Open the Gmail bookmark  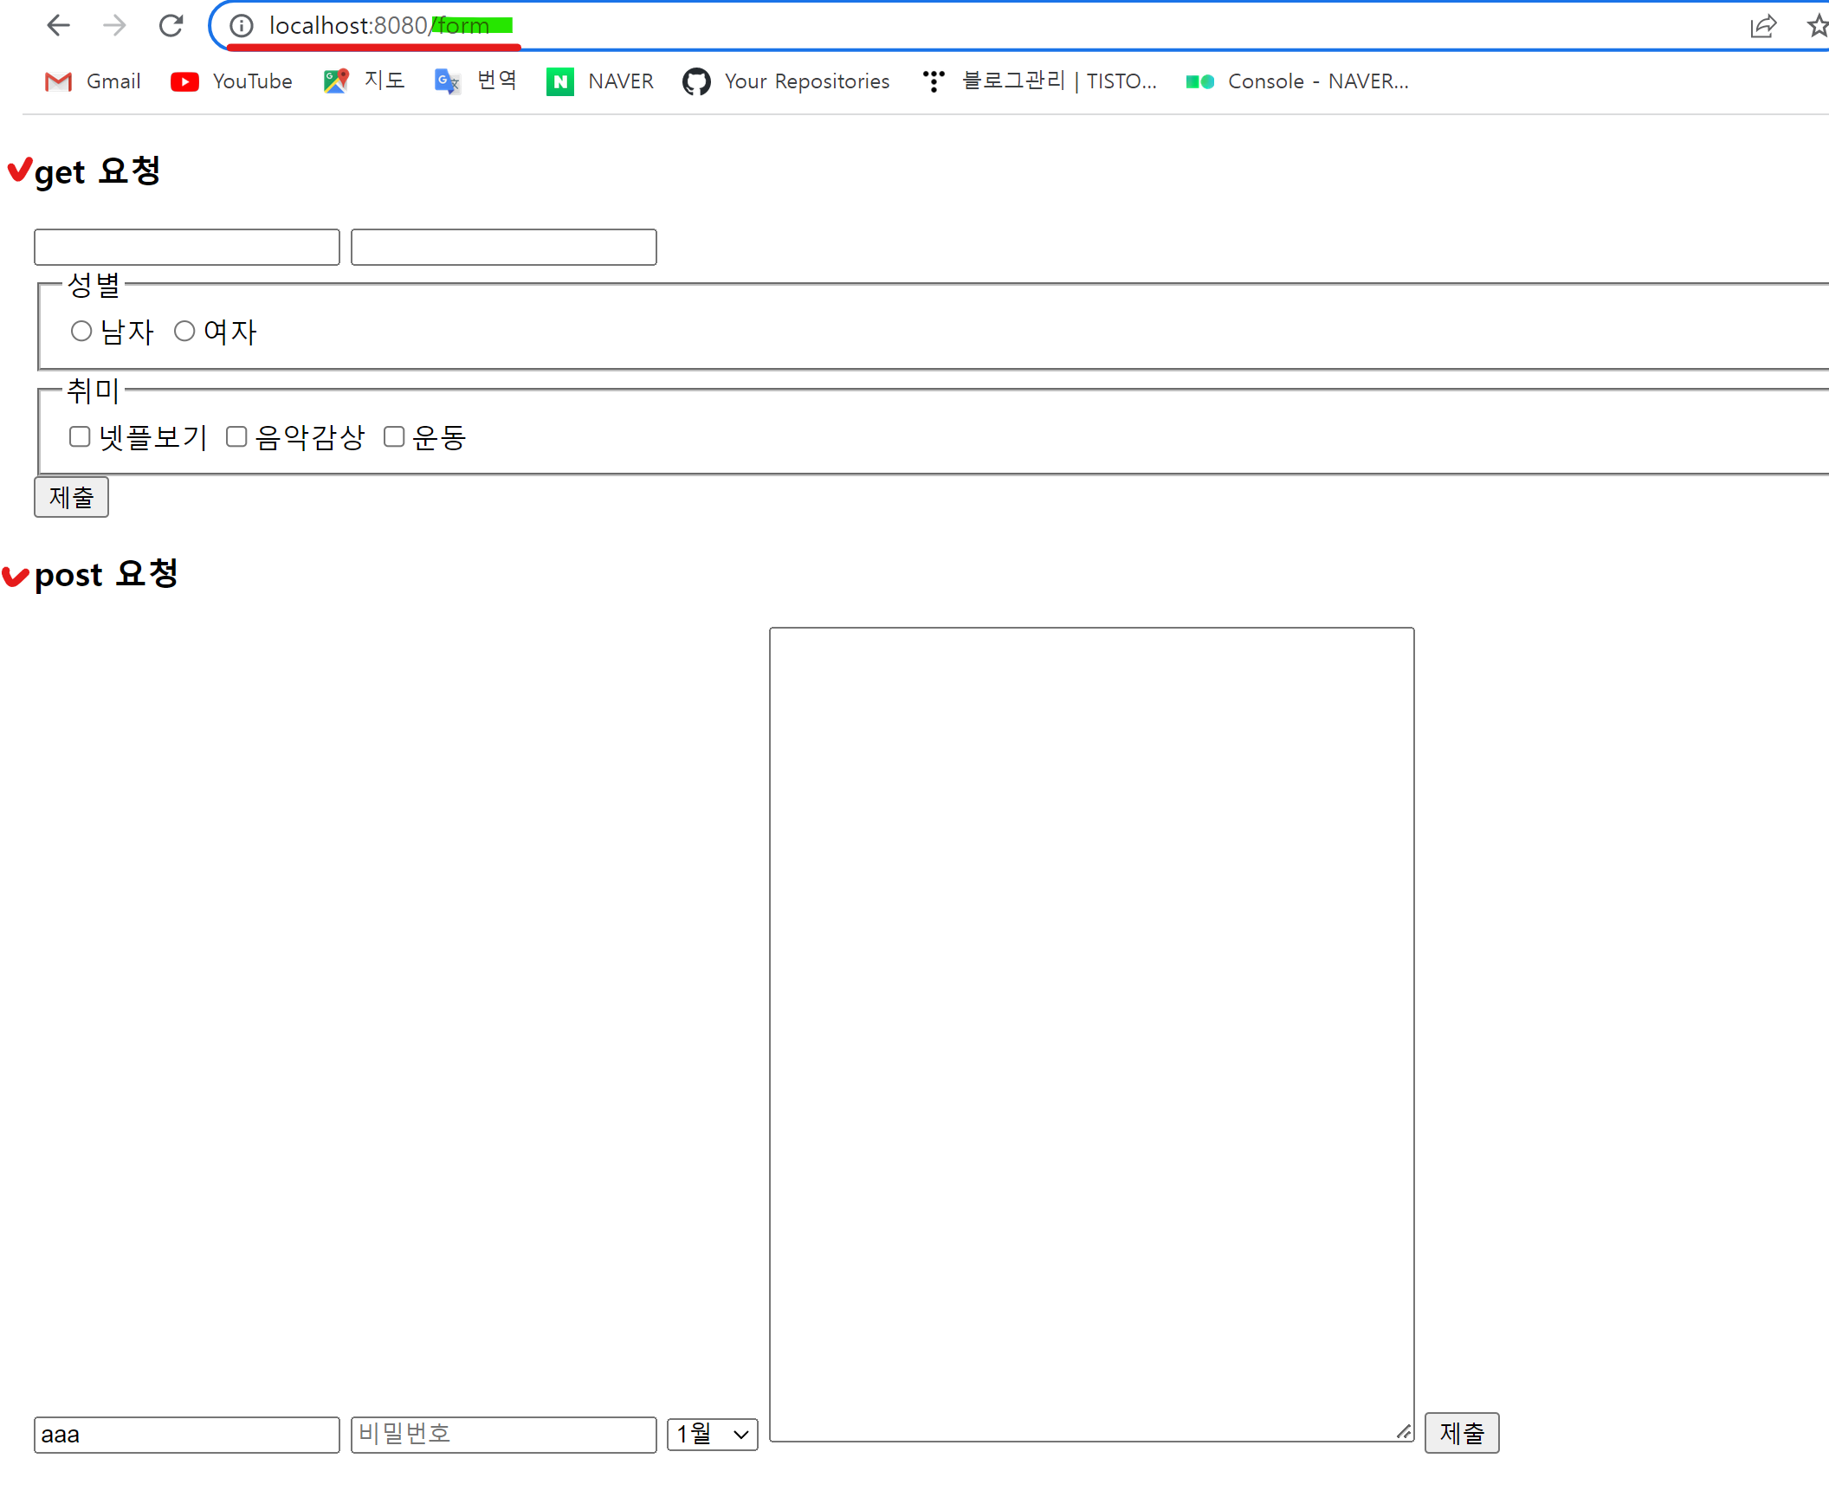(x=93, y=81)
